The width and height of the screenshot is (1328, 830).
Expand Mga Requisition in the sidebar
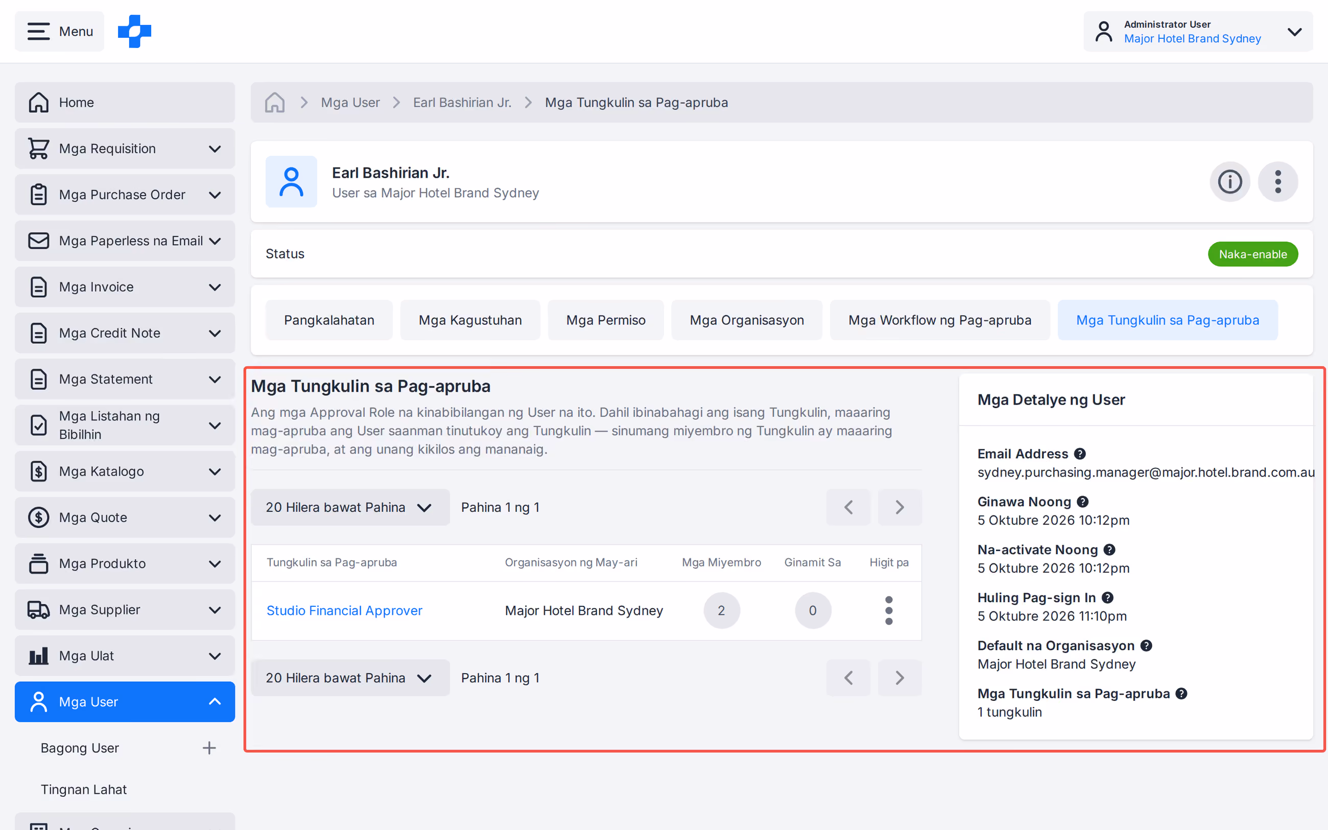pyautogui.click(x=125, y=149)
